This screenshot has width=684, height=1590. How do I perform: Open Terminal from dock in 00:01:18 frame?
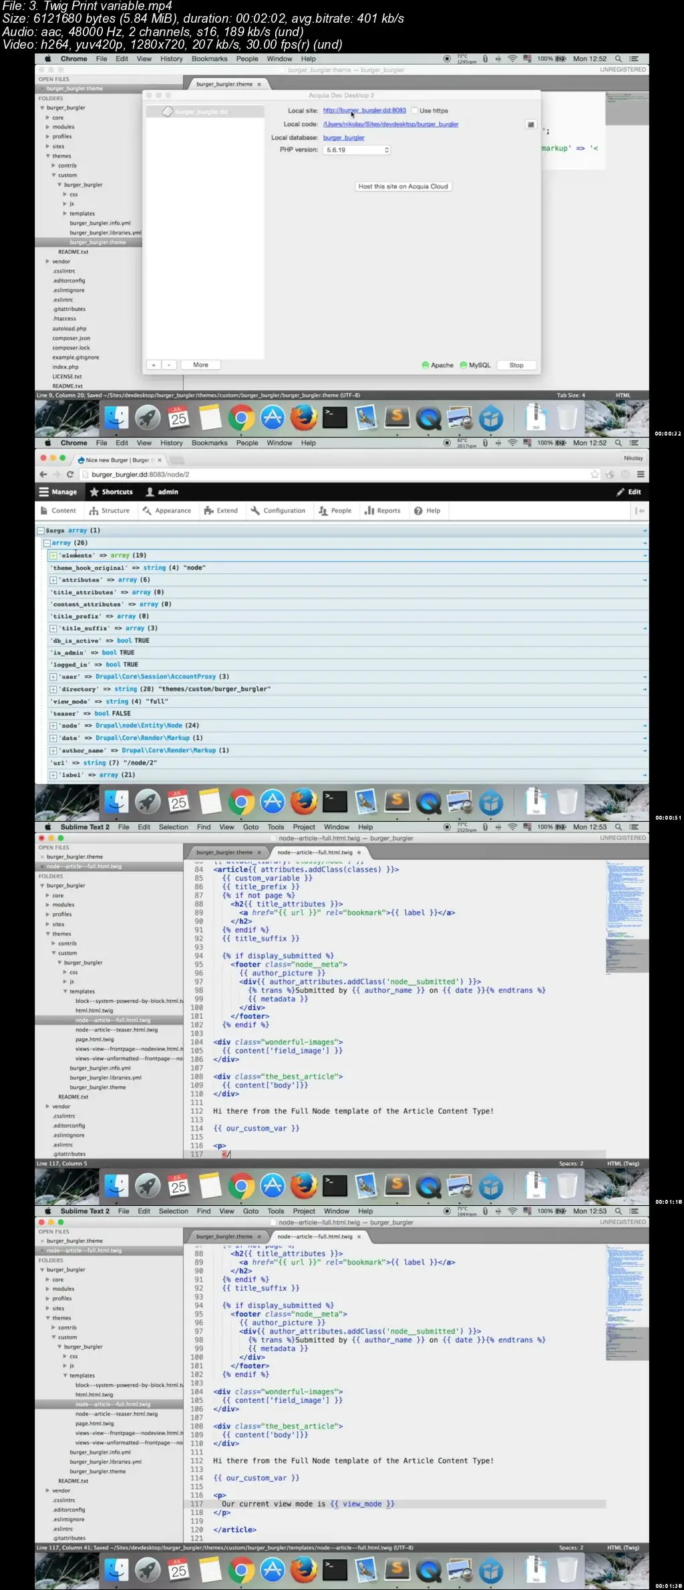pyautogui.click(x=335, y=1186)
